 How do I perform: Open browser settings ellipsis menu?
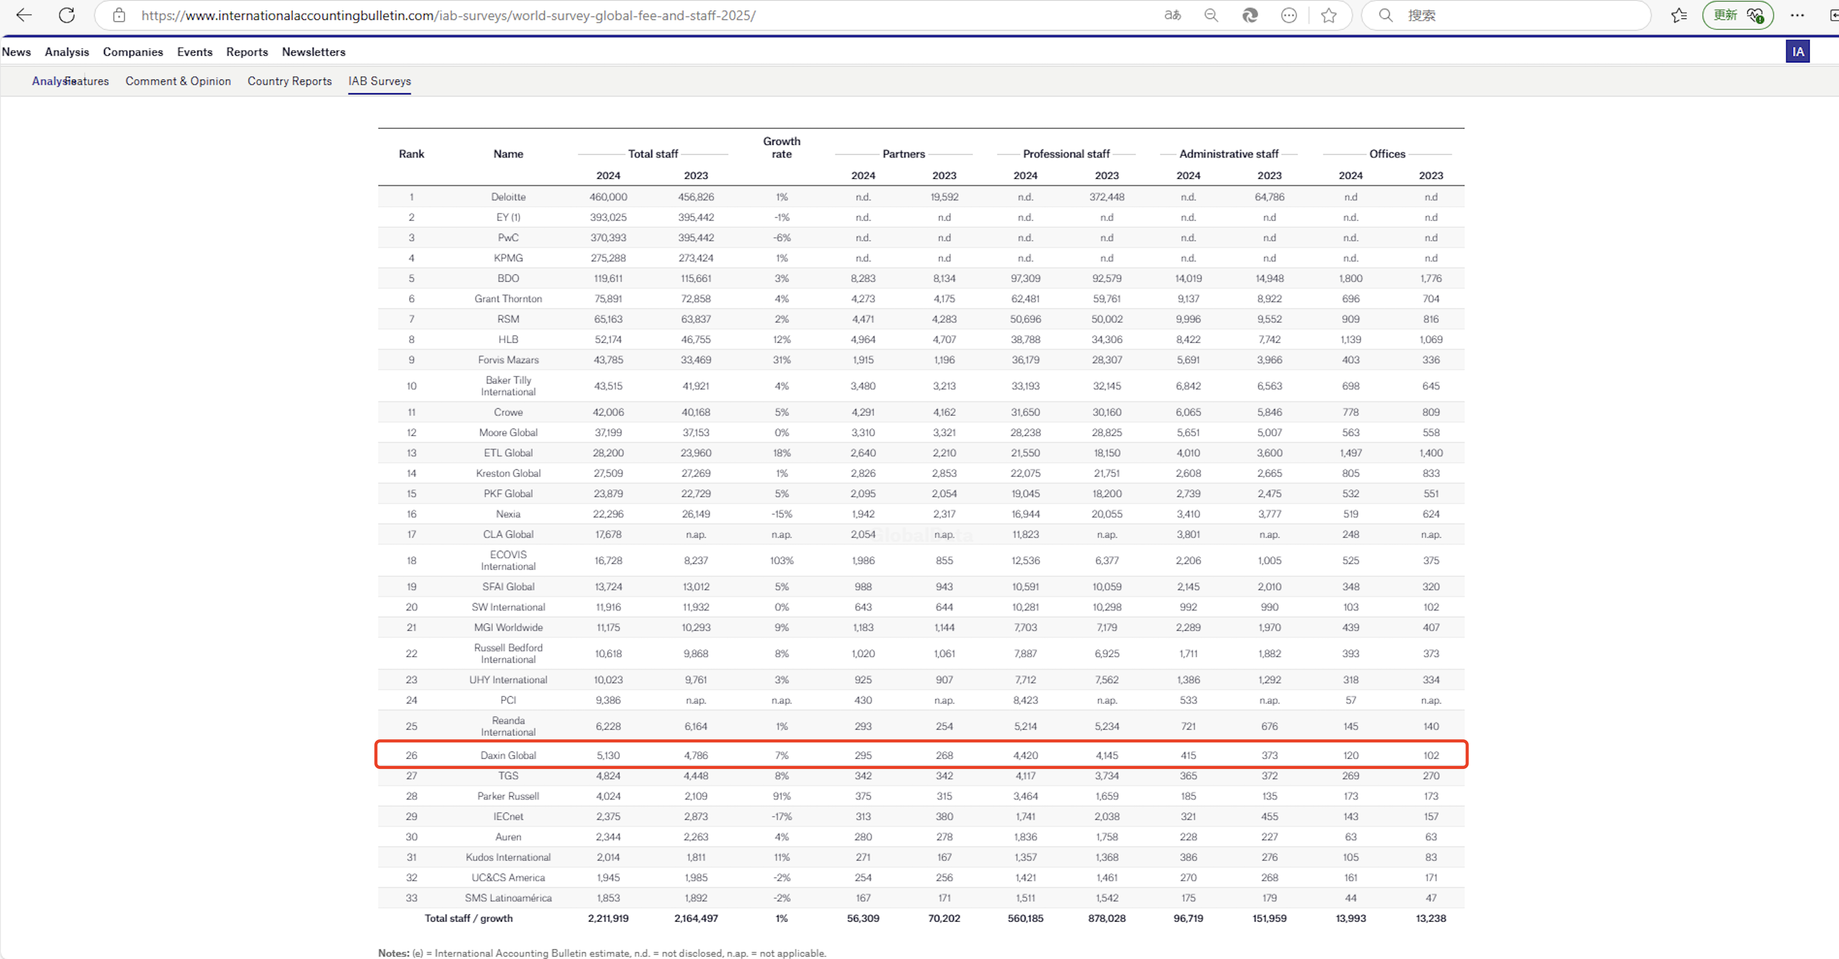click(x=1797, y=15)
